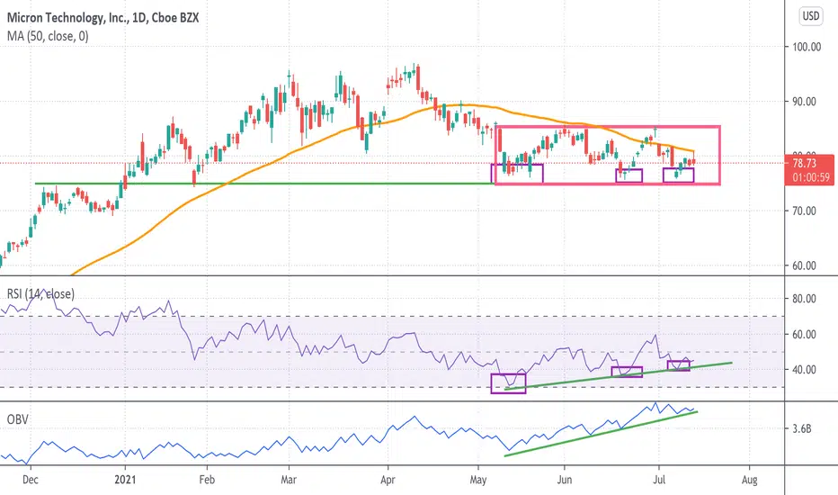The width and height of the screenshot is (838, 495).
Task: Click the Micron Technology chart title
Action: pyautogui.click(x=103, y=18)
